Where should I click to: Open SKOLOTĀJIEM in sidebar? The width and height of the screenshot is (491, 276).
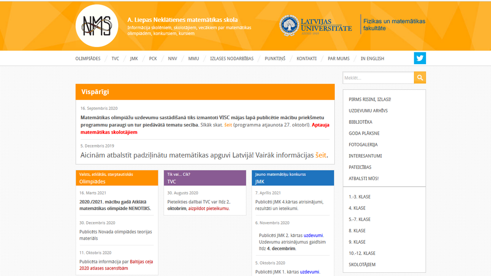(362, 265)
